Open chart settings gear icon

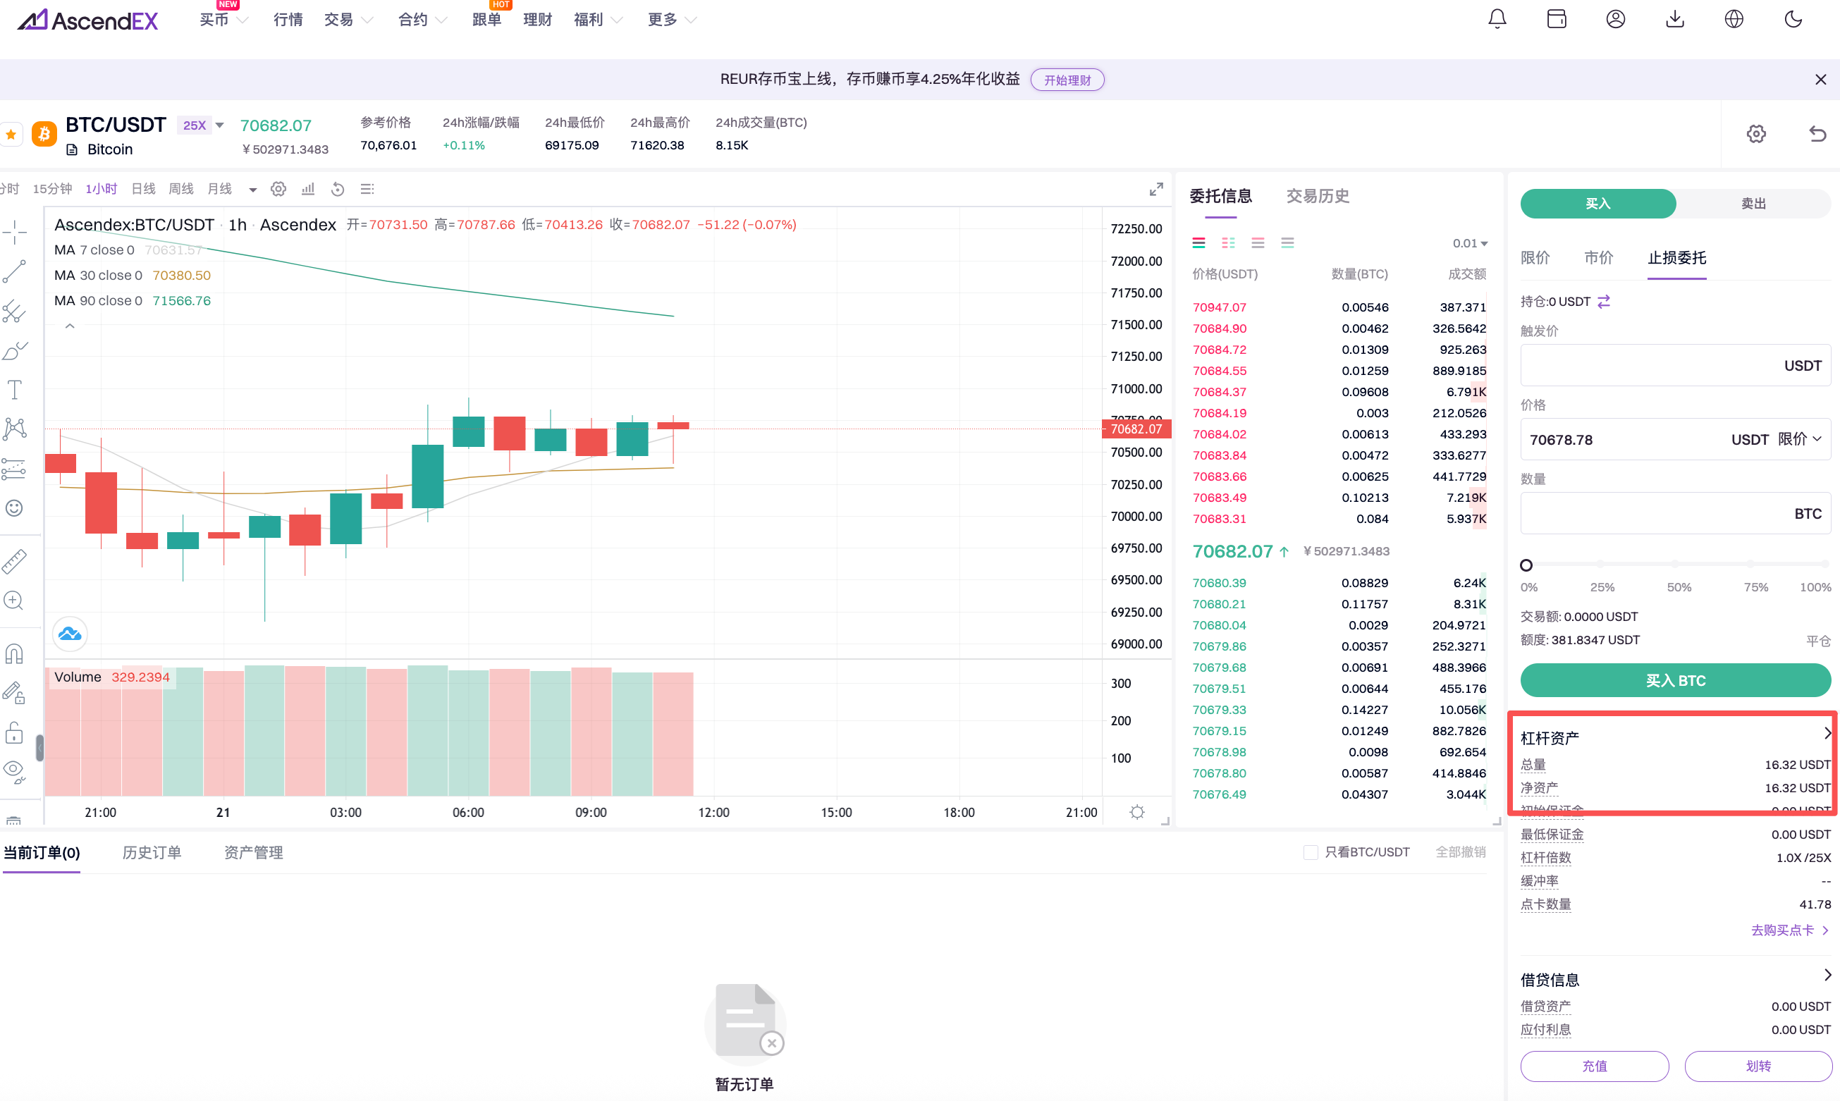[278, 189]
